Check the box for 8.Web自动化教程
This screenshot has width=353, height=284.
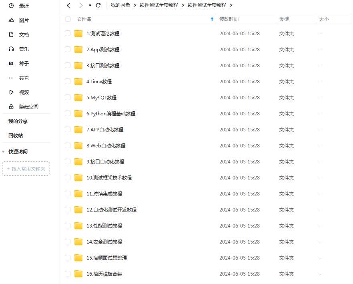(x=68, y=145)
